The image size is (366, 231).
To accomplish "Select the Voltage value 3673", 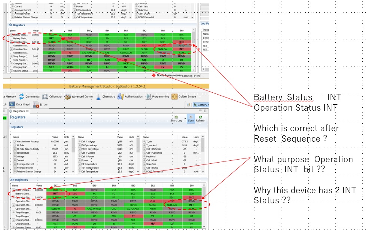I will [x=55, y=156].
